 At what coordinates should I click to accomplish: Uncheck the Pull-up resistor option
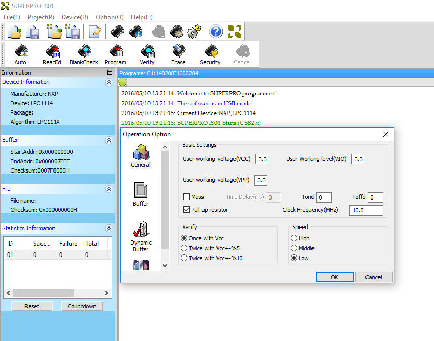pyautogui.click(x=187, y=210)
